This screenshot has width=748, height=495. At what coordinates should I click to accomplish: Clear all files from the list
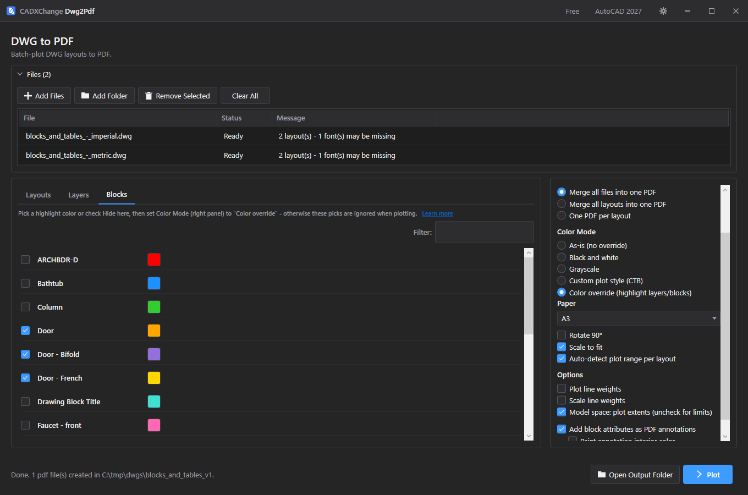pos(245,96)
